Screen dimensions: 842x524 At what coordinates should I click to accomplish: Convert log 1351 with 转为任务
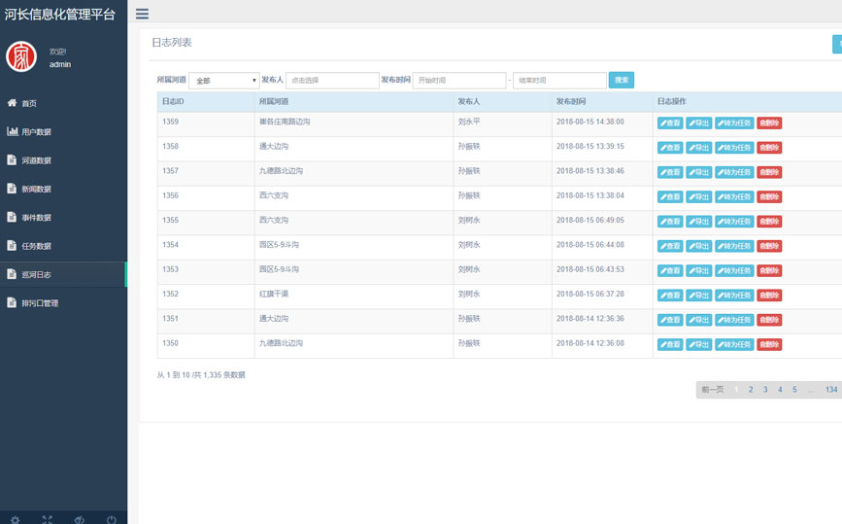(734, 320)
